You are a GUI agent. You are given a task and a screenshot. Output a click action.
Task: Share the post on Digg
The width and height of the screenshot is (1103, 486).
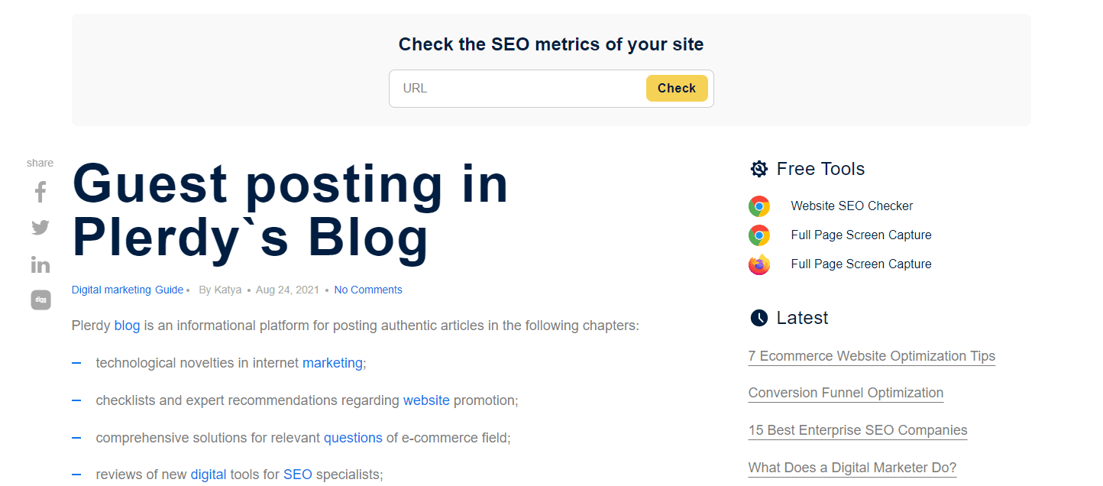coord(40,300)
